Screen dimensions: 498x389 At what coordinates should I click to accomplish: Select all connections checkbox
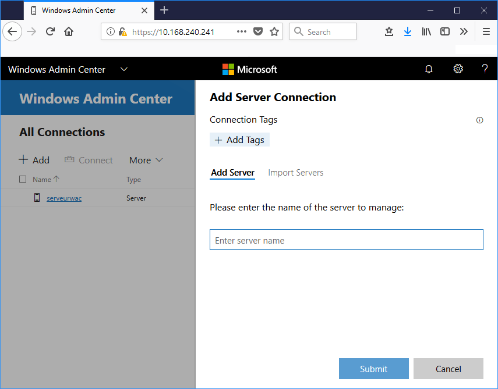[x=23, y=179]
